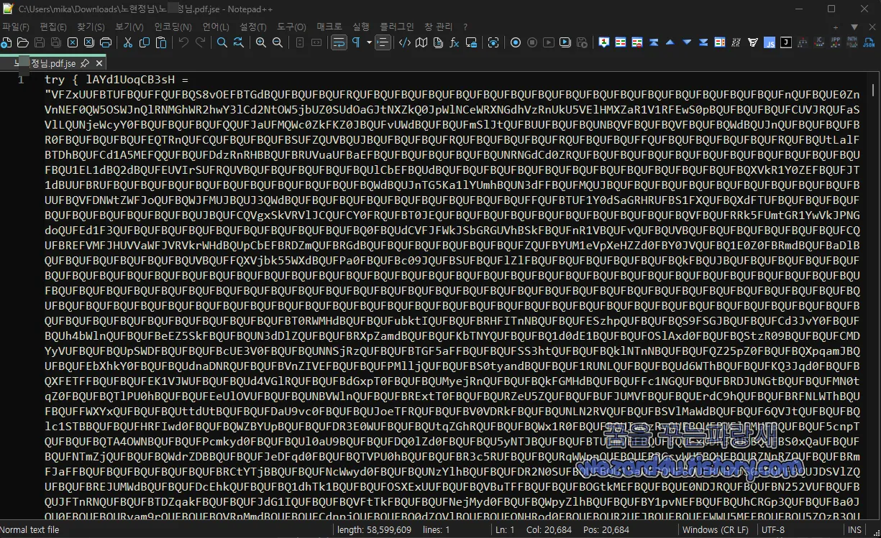Close all documents using toolbar icon
This screenshot has width=881, height=538.
tap(89, 42)
